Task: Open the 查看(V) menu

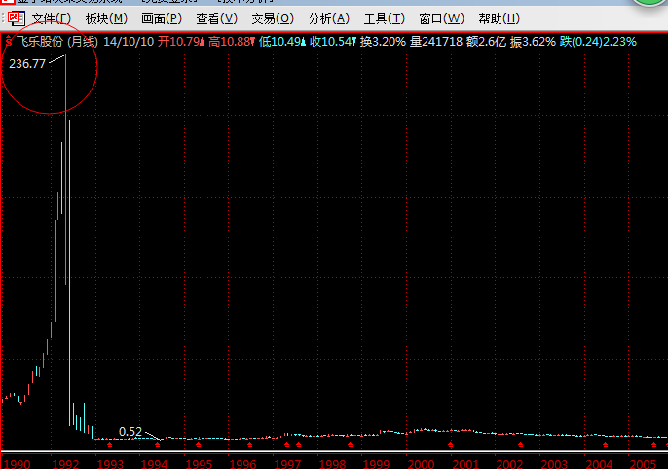Action: (216, 18)
